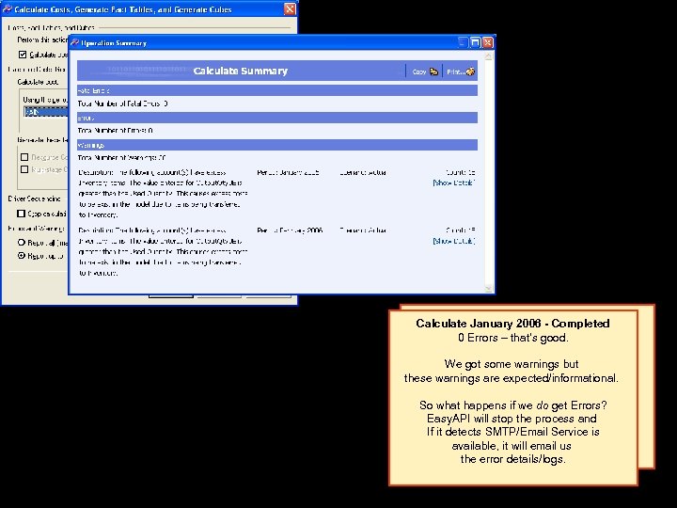Click the Fatal Errors section header

[277, 90]
